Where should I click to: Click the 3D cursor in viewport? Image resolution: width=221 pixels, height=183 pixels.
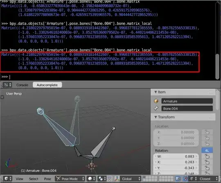point(92,166)
